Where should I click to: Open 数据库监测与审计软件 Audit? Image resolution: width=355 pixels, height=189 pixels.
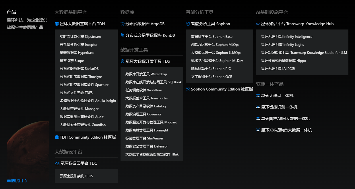click(x=82, y=117)
